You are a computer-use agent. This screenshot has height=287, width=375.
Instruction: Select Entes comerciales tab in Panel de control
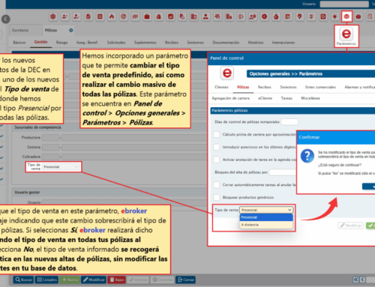point(320,87)
